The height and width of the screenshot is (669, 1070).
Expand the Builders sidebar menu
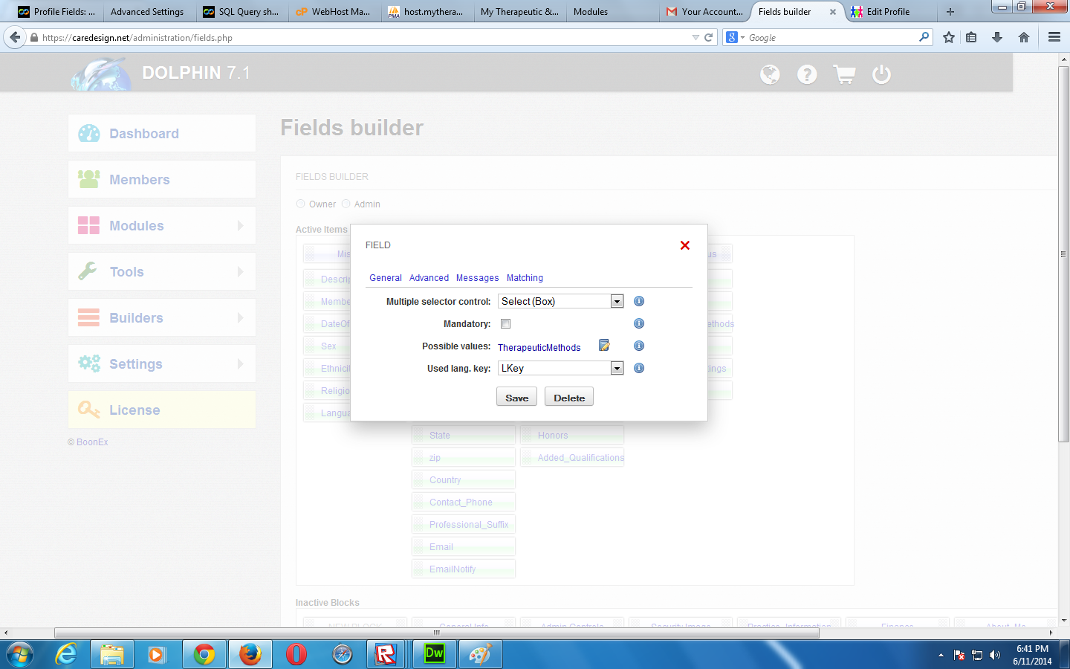click(x=162, y=318)
